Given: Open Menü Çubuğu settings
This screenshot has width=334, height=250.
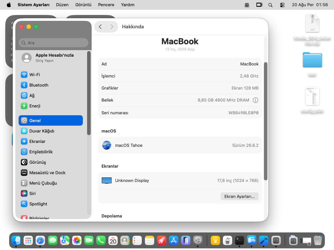Looking at the screenshot, I should pyautogui.click(x=51, y=183).
